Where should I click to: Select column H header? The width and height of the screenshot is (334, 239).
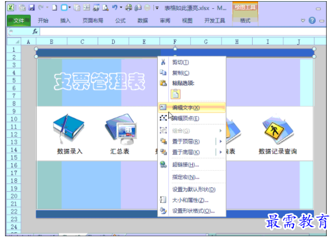[x=236, y=42]
